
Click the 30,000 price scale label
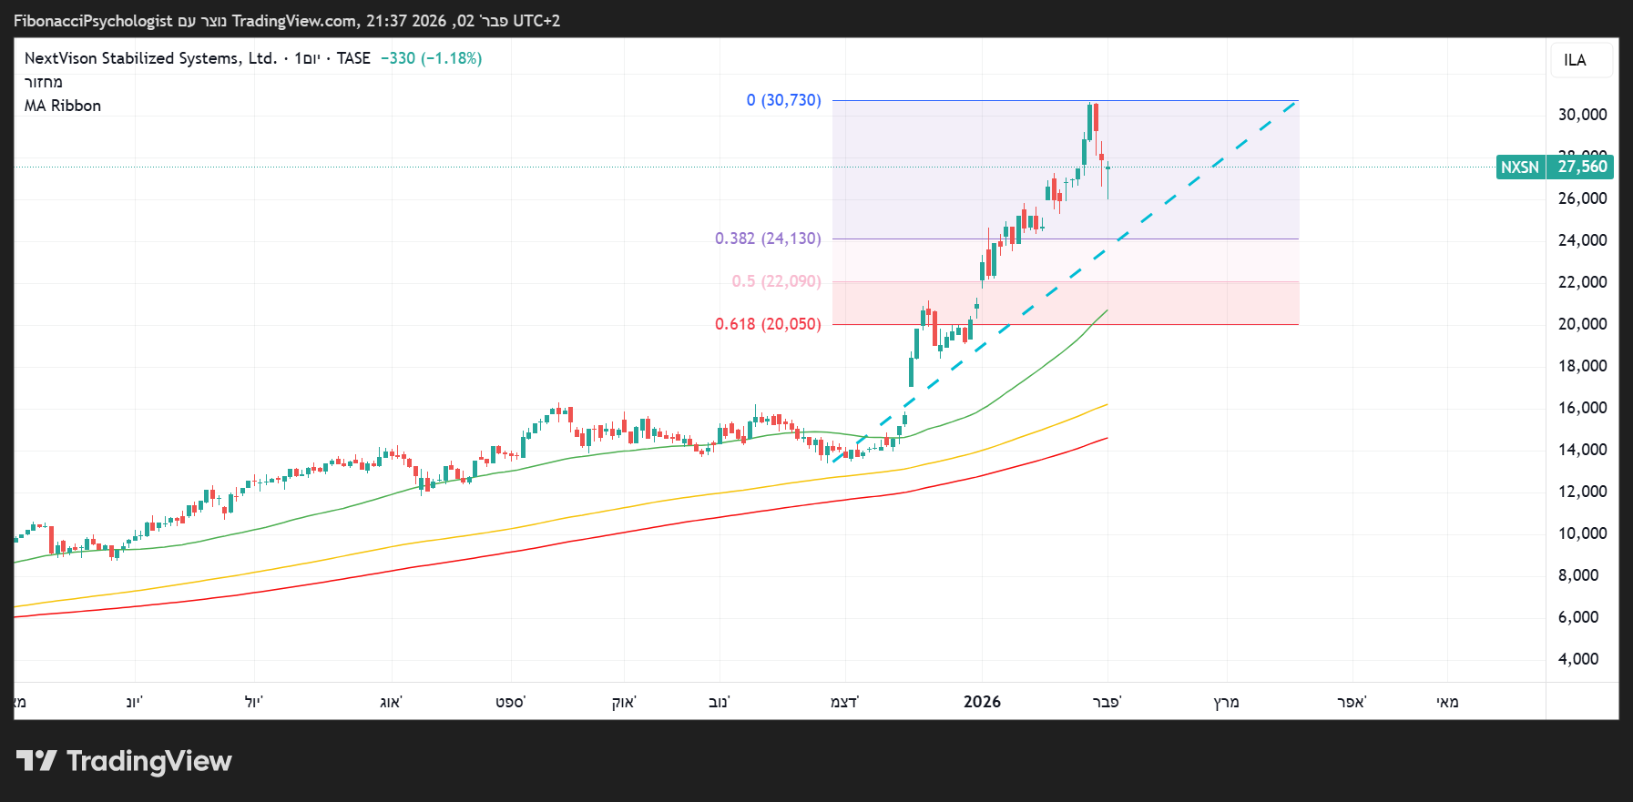(1582, 115)
